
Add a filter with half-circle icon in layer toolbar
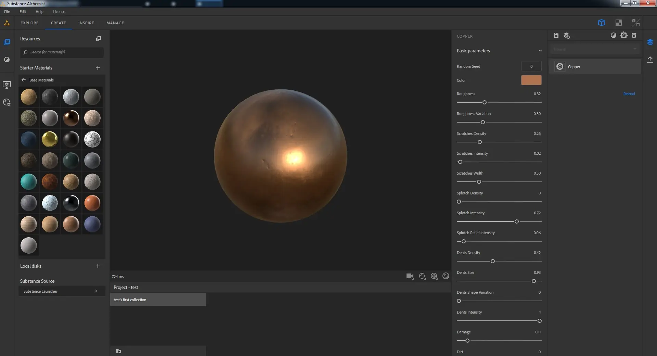(614, 35)
